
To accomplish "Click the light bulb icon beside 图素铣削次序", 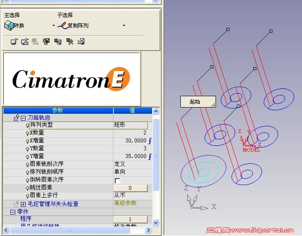I will coord(27,165).
